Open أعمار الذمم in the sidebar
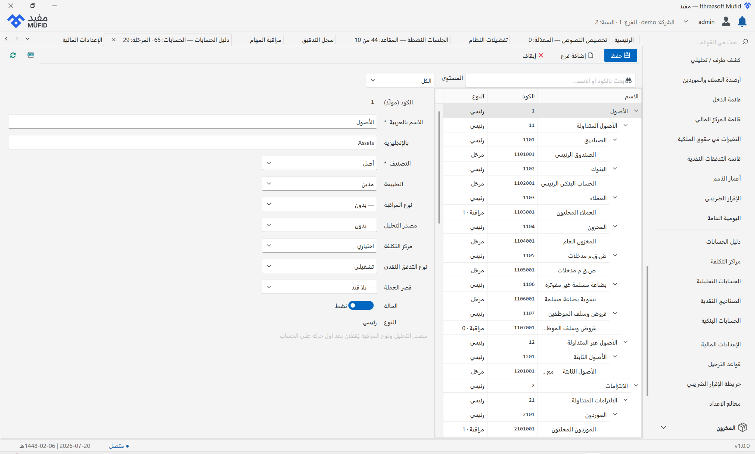755x454 pixels. coord(727,179)
